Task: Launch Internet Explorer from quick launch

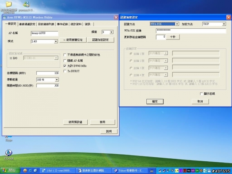Action: point(30,171)
